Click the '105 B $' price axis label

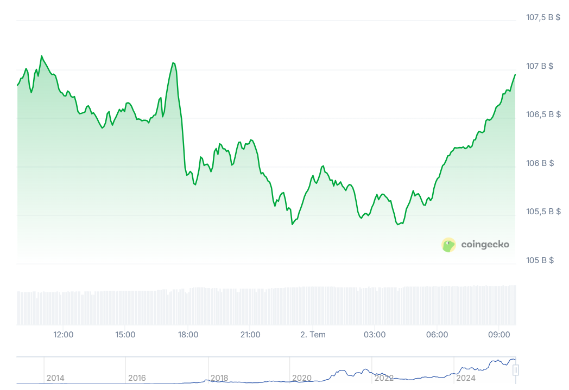click(x=540, y=260)
